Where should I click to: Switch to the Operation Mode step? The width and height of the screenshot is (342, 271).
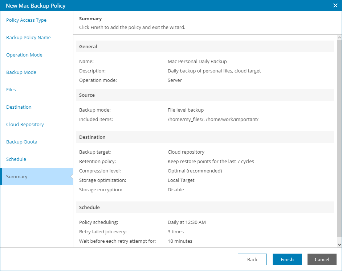[x=24, y=55]
